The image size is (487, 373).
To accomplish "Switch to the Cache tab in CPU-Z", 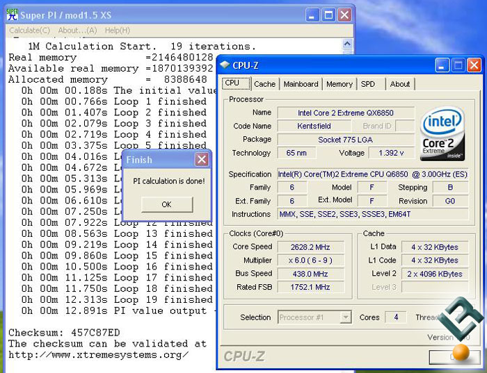I will [x=264, y=84].
